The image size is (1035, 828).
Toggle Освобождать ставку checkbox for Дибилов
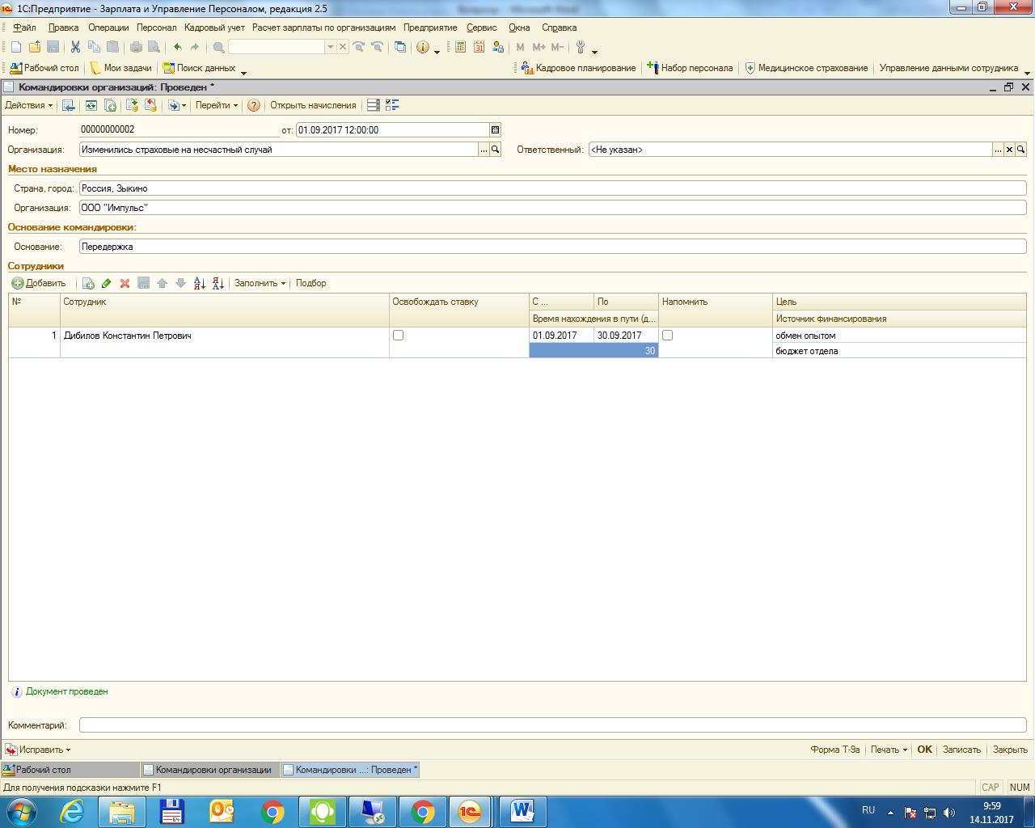[x=398, y=335]
